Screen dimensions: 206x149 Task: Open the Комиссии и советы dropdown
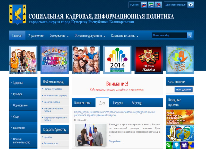(x=125, y=35)
